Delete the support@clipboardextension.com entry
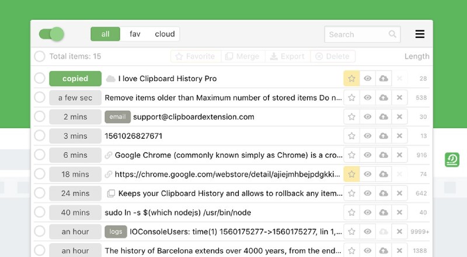467x257 pixels. pyautogui.click(x=399, y=117)
